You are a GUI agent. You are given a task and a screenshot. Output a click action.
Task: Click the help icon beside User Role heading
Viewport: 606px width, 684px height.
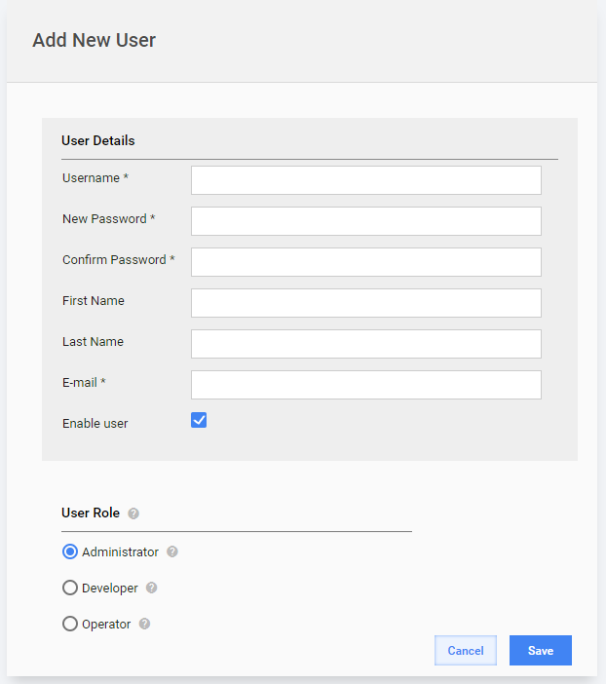click(133, 513)
